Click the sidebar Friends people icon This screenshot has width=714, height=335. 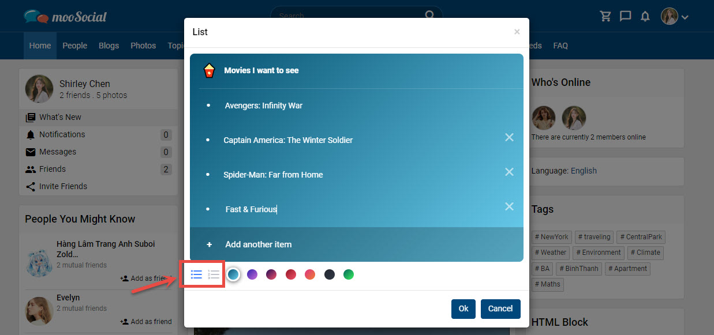pyautogui.click(x=31, y=170)
